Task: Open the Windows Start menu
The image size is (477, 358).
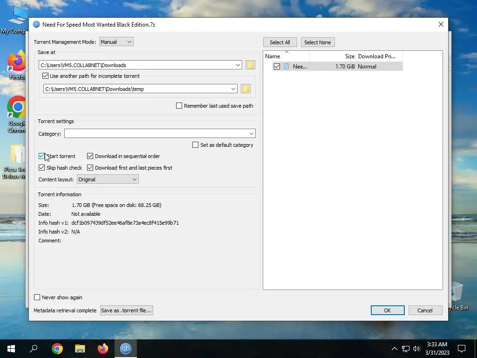Action: 11,348
